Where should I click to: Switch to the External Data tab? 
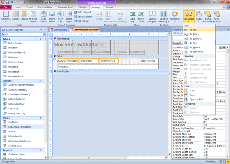pos(45,7)
